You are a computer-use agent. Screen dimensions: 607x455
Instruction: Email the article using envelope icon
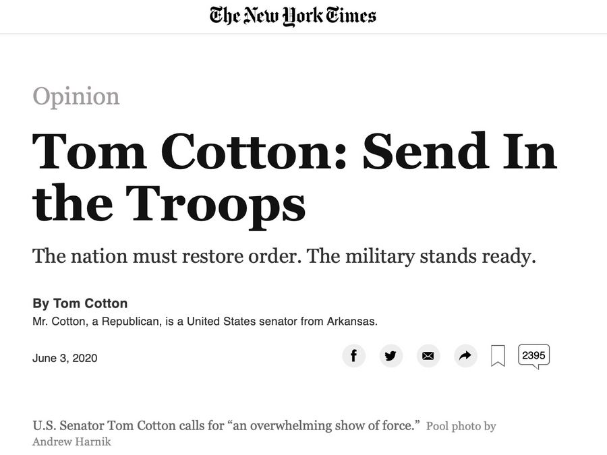tap(428, 355)
